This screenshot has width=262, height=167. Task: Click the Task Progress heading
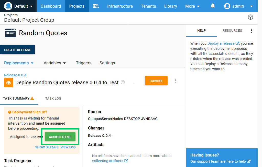18,161
